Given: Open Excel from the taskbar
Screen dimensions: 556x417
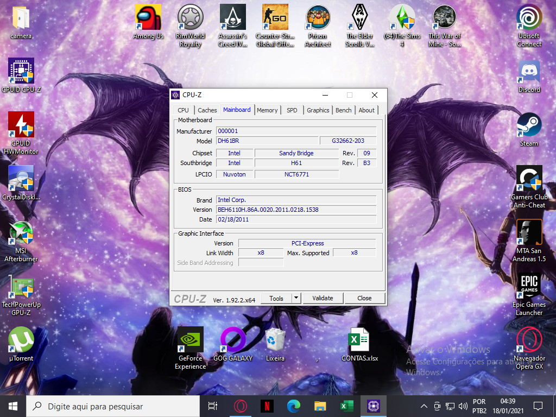Looking at the screenshot, I should pos(347,406).
